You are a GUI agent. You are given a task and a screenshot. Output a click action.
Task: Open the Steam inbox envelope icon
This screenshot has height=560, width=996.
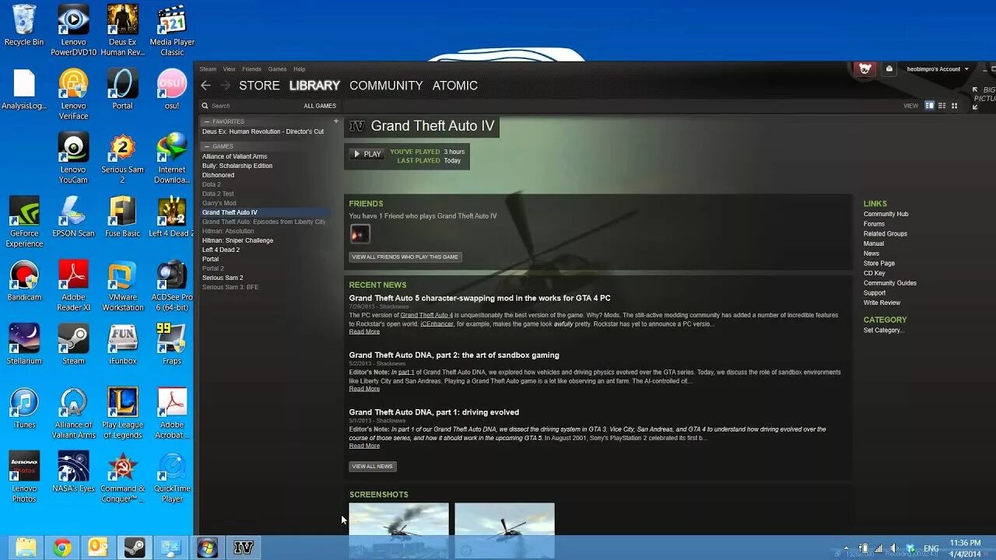pos(889,68)
